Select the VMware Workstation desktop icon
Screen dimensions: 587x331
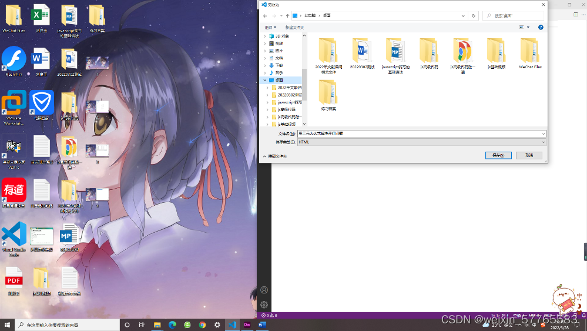[14, 108]
